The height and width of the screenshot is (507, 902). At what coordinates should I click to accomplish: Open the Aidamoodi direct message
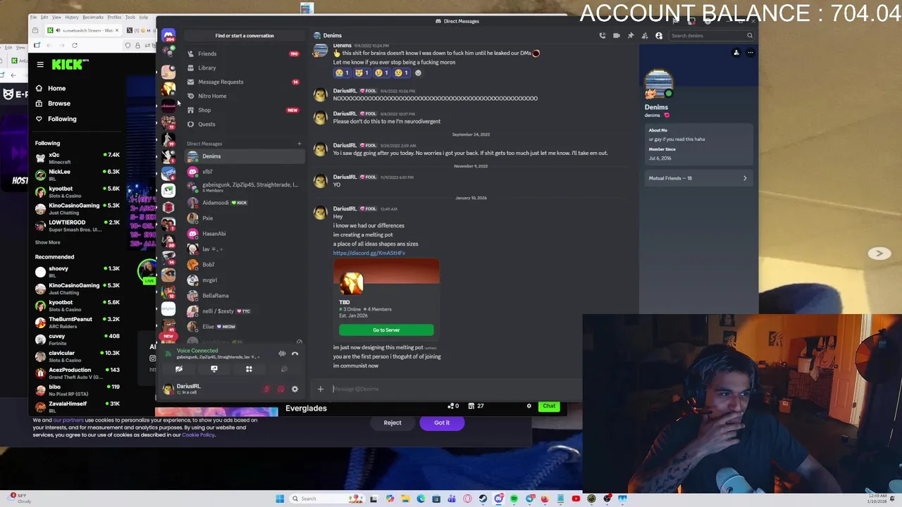[244, 203]
